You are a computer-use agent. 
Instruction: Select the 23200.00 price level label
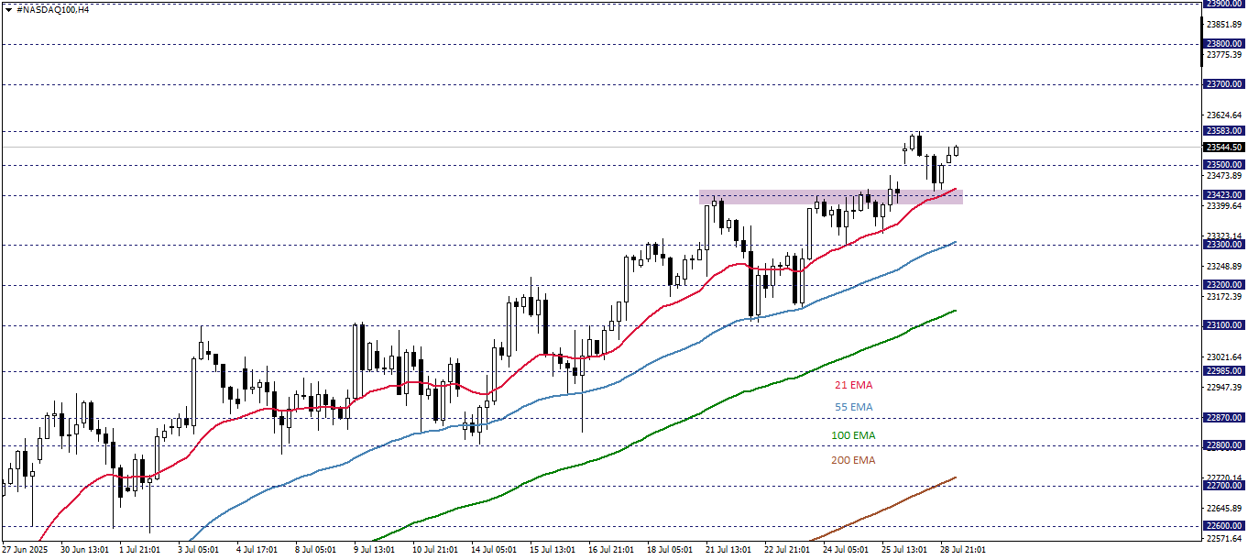tap(1224, 285)
